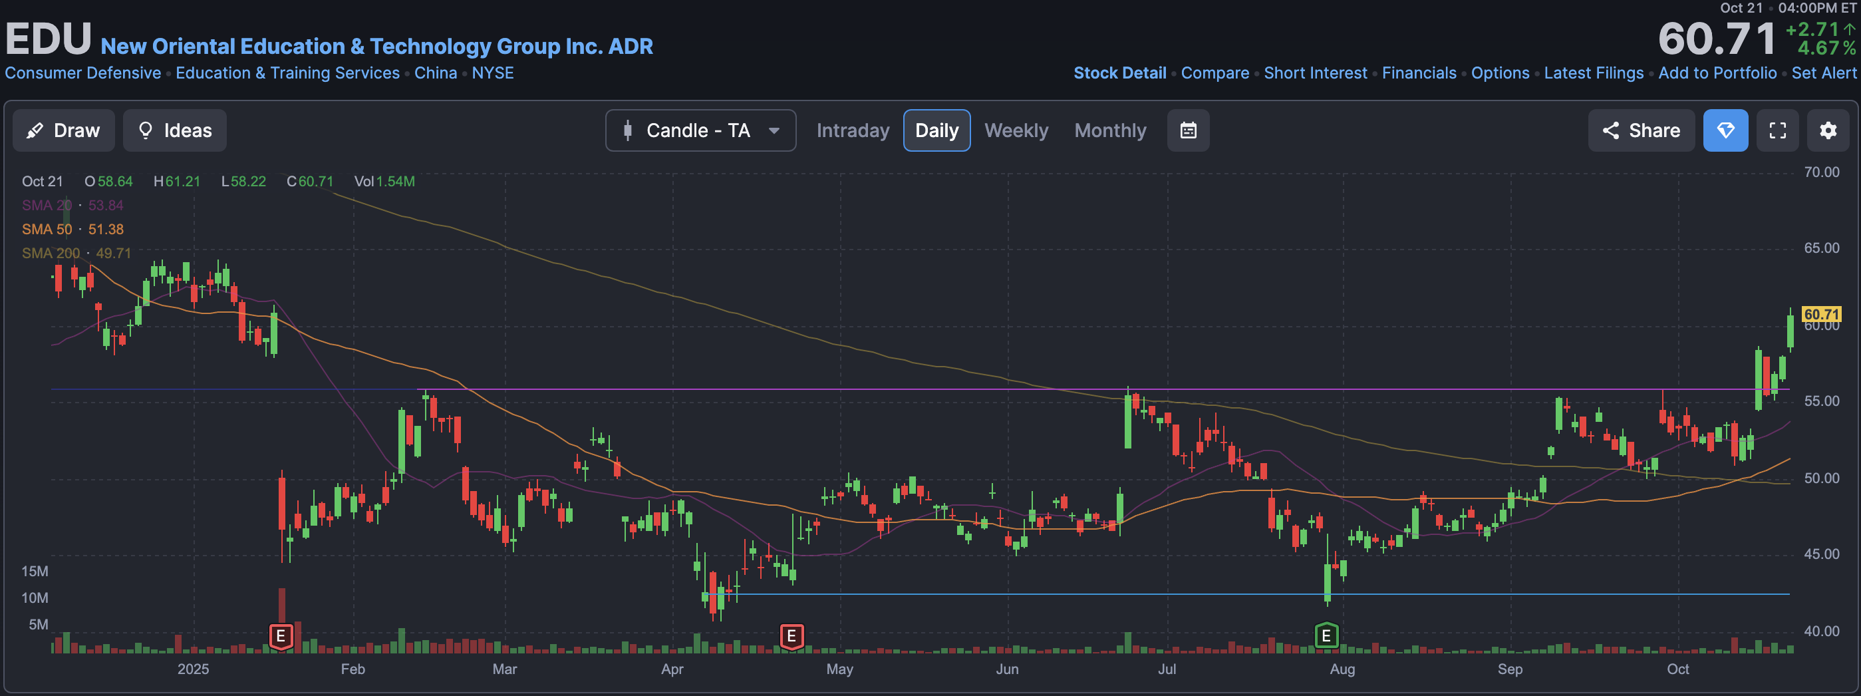Viewport: 1861px width, 696px height.
Task: Click the 40.00 price axis label
Action: coord(1821,631)
